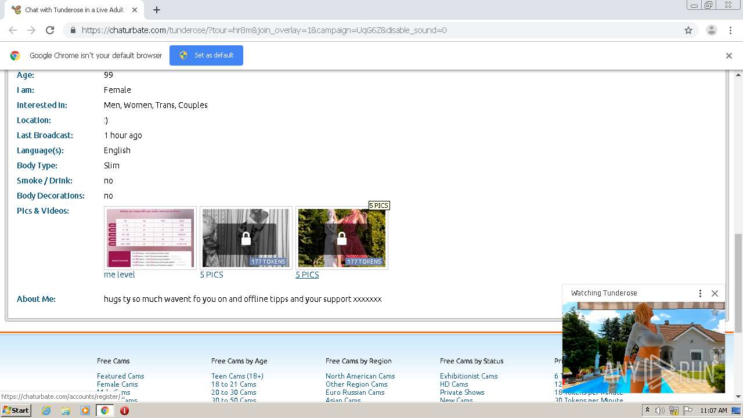This screenshot has width=743, height=418.
Task: Open the Action Center flag icon
Action: [x=687, y=410]
